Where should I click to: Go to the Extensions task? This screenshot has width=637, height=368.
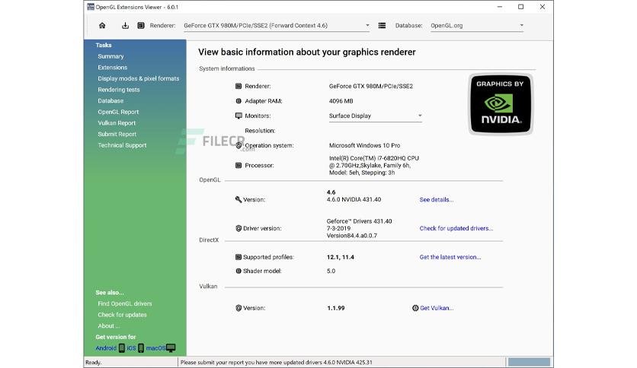pyautogui.click(x=113, y=67)
